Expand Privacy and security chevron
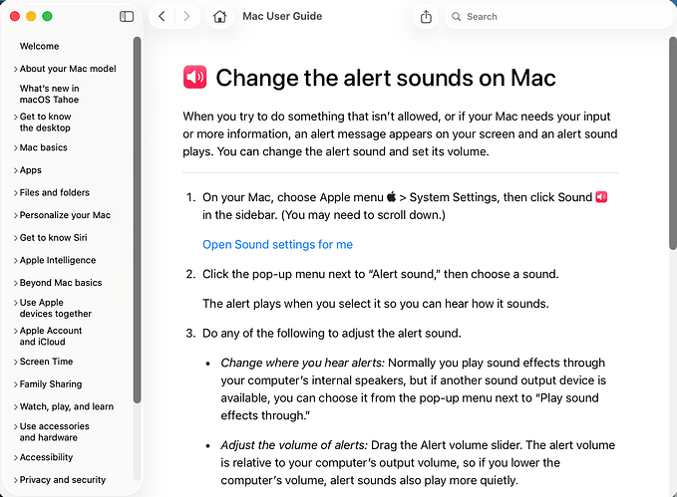 click(x=16, y=480)
